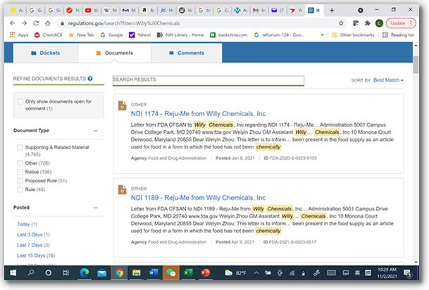
Task: Click the document icon for NDI 1174
Action: point(122,106)
